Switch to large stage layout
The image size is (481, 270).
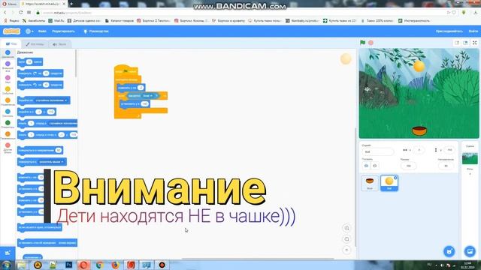465,43
